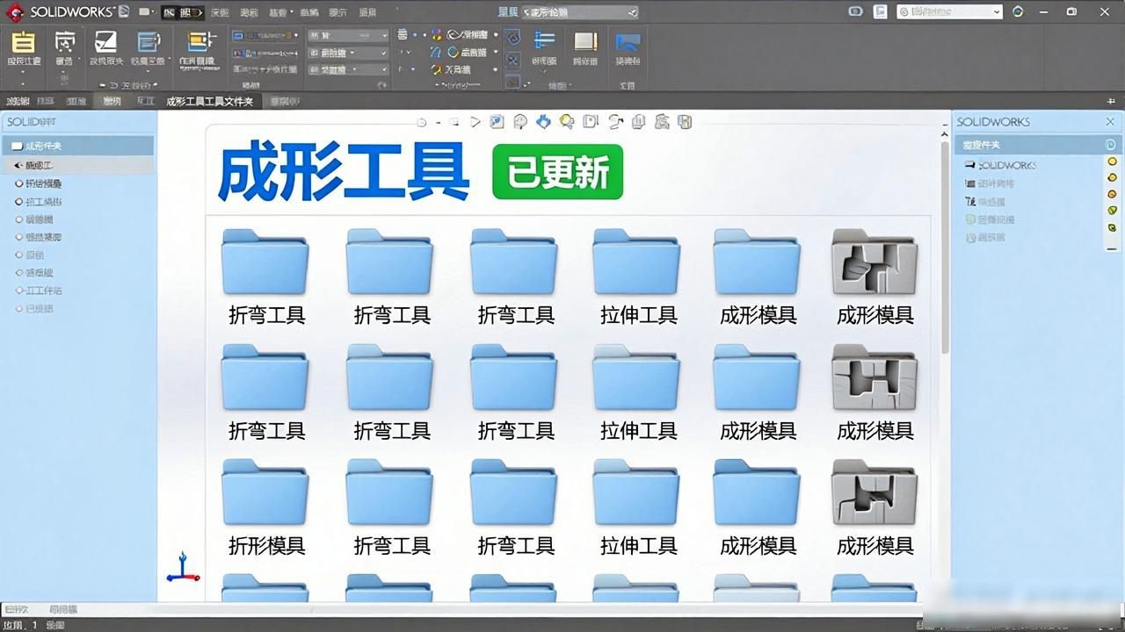This screenshot has height=632, width=1125.
Task: Click the blue circle icon in the ribbon's middle row
Action: point(454,52)
